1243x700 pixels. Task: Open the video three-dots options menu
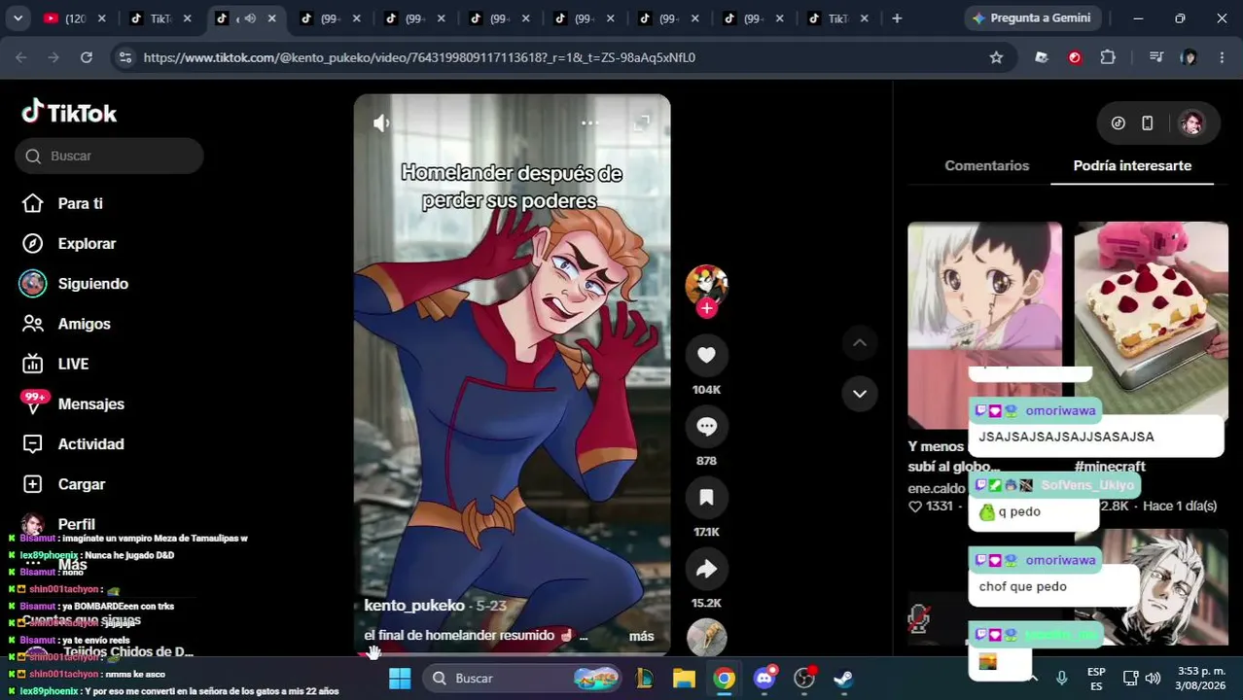coord(589,122)
